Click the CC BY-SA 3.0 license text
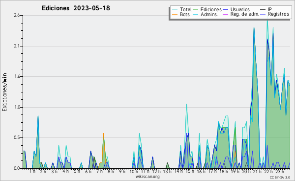Image resolution: width=295 pixels, height=181 pixels. click(x=280, y=177)
